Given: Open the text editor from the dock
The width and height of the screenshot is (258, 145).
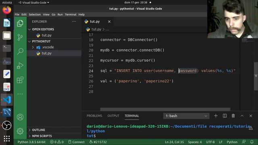Looking at the screenshot, I should [x=7, y=74].
